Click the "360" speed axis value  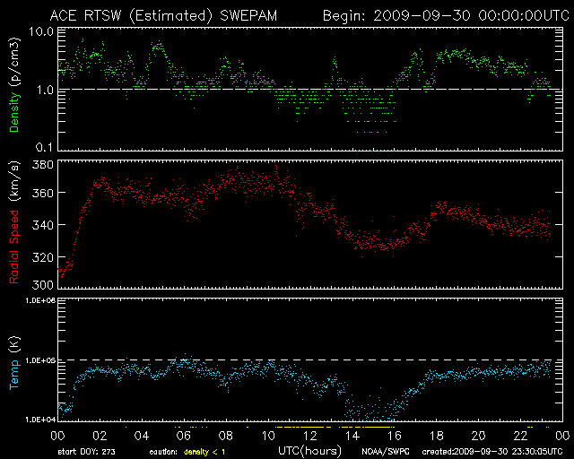click(x=43, y=193)
